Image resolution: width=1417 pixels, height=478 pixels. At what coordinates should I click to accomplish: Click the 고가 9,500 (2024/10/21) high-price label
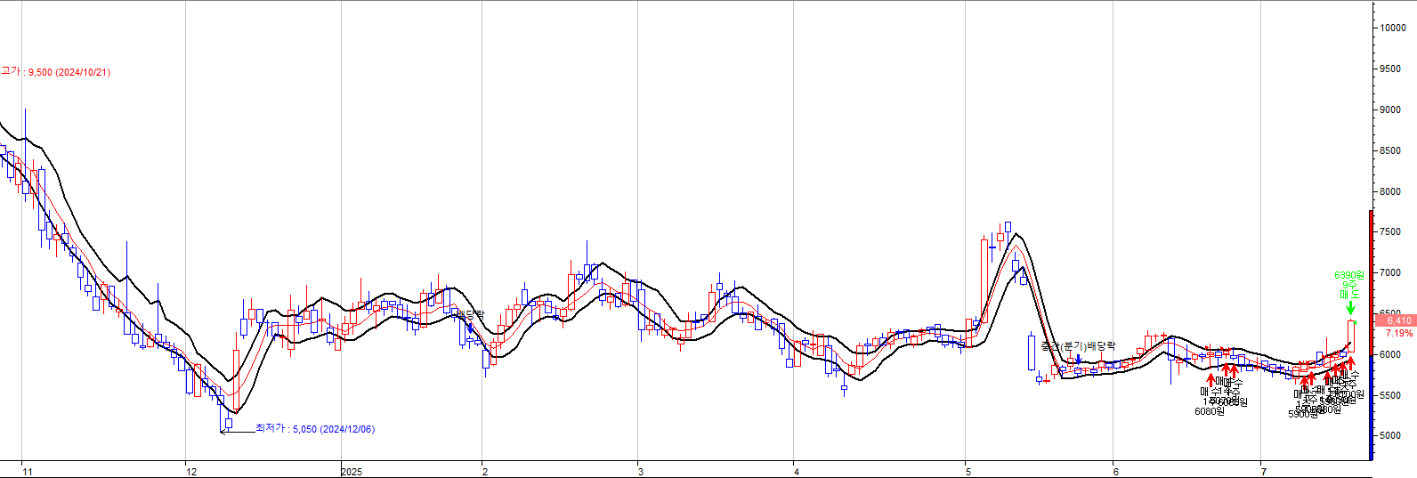[x=55, y=72]
